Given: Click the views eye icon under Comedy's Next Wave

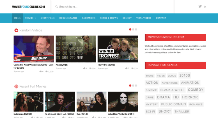Looking at the screenshot, I should [x=46, y=71].
